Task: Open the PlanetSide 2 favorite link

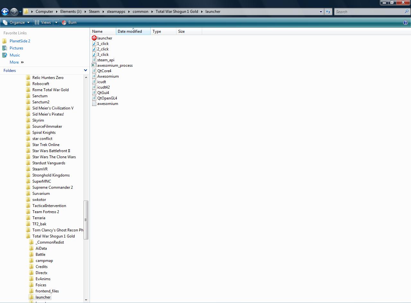Action: 20,41
